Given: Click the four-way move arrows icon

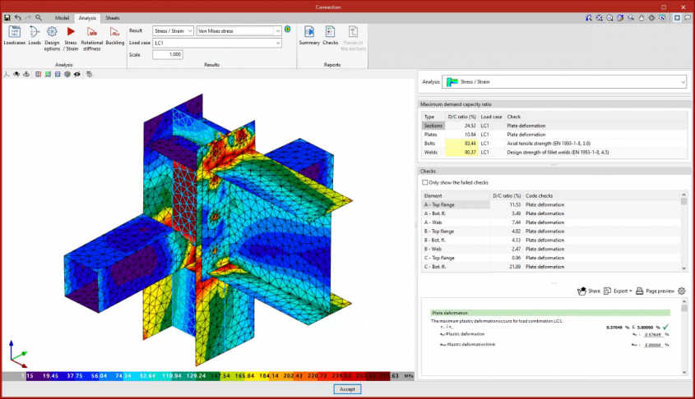Looking at the screenshot, I should [651, 18].
